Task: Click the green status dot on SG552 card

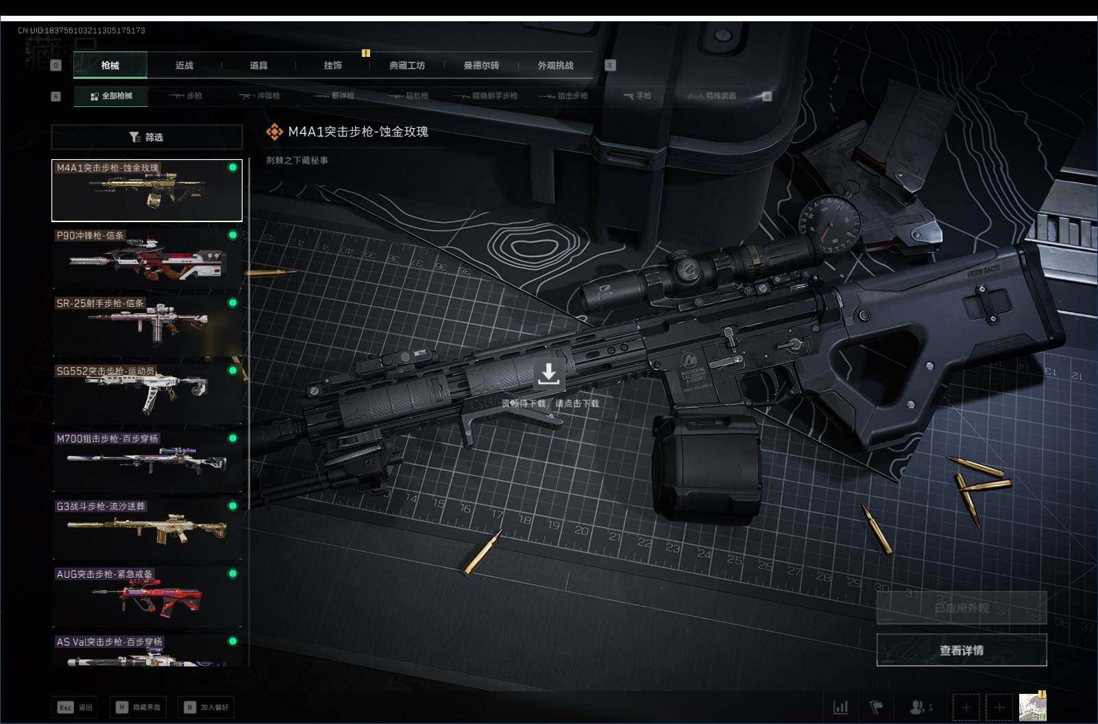Action: (x=233, y=370)
